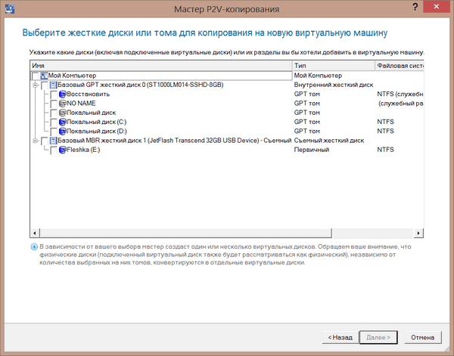Click the Тип column header
The image size is (454, 356).
[334, 66]
